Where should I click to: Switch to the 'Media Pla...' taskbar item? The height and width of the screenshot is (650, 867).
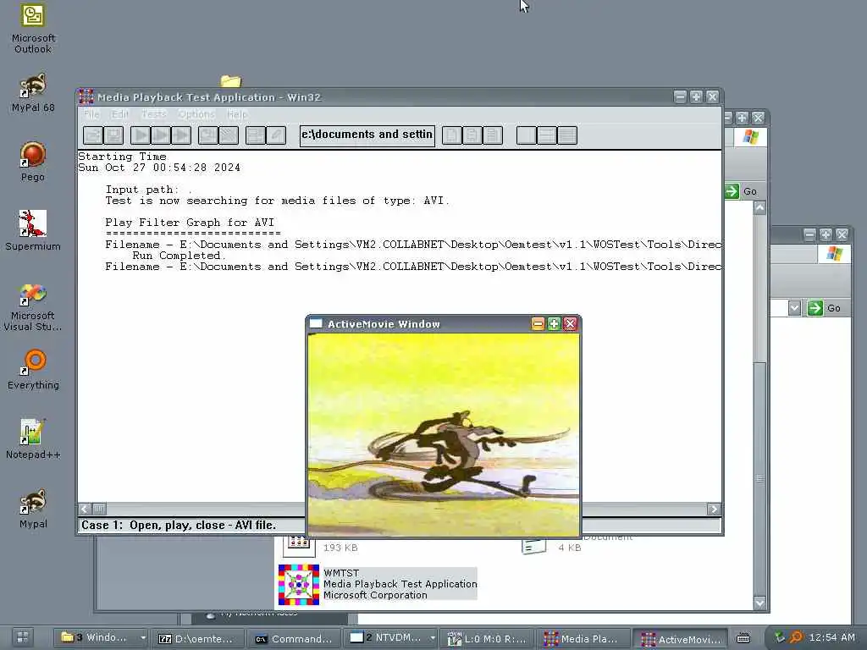(x=584, y=638)
